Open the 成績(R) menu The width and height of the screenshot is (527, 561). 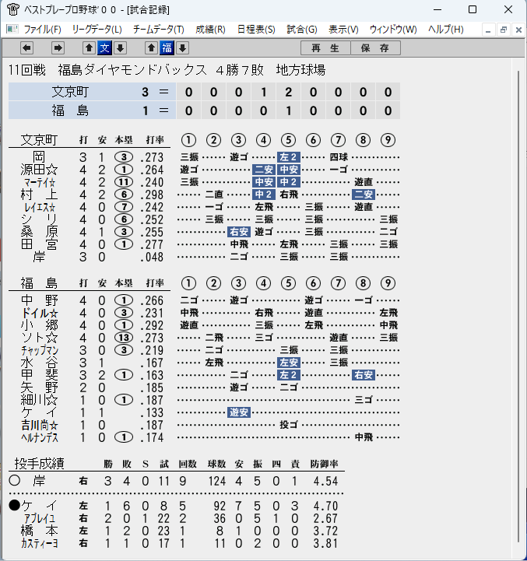(210, 30)
